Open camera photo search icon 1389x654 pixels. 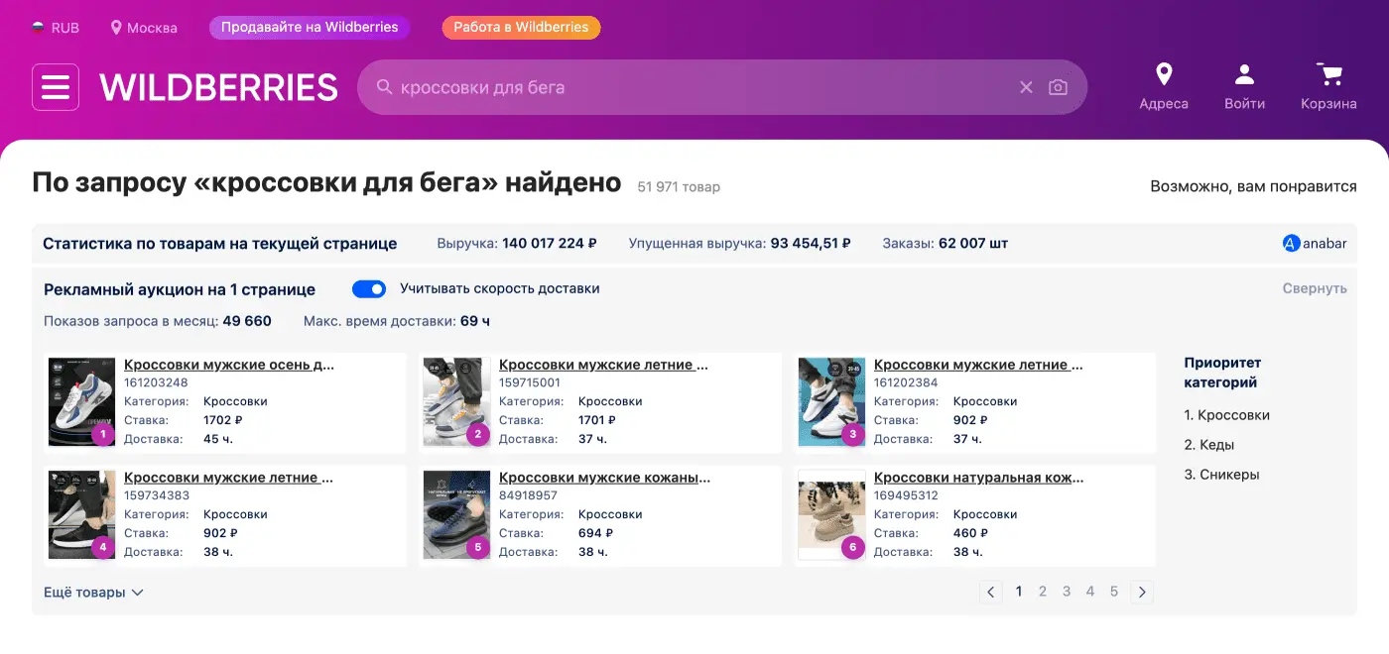(x=1058, y=87)
